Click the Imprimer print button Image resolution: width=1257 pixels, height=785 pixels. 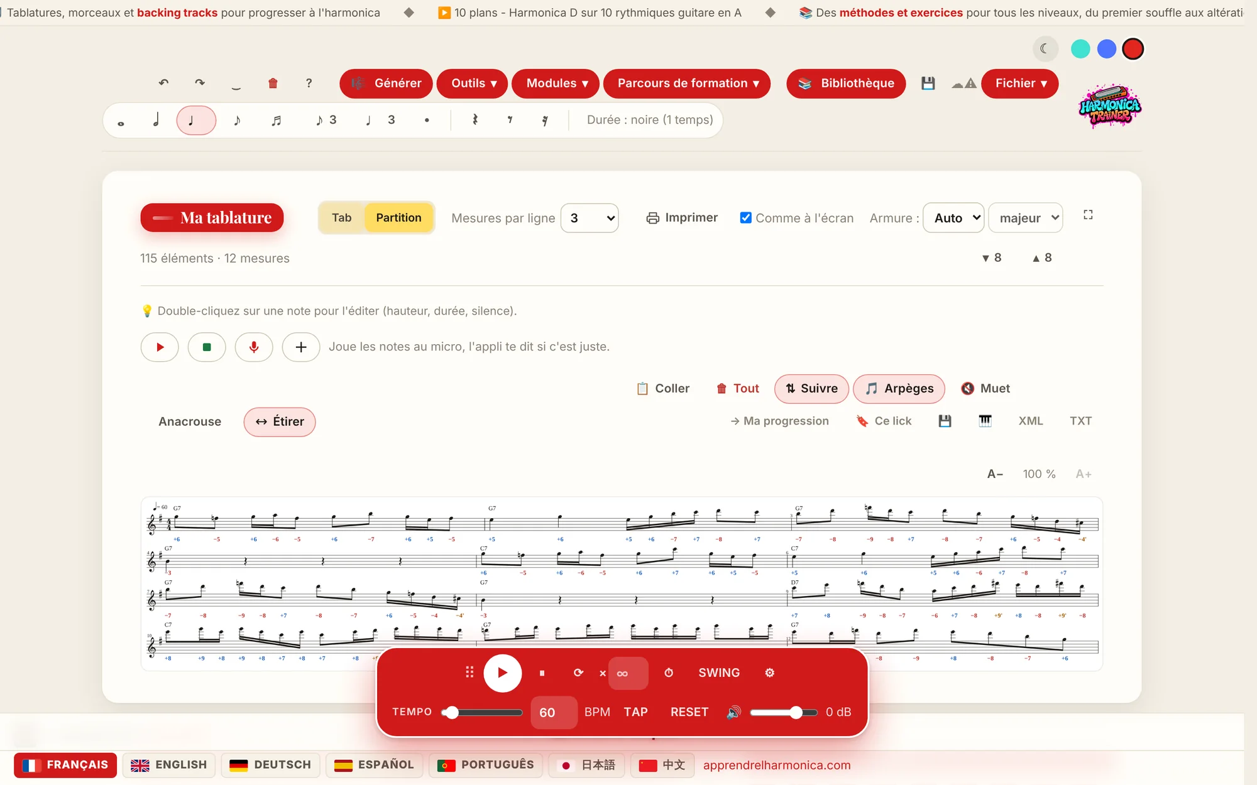tap(682, 218)
